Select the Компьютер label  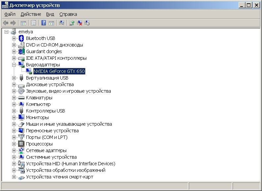coord(38,104)
